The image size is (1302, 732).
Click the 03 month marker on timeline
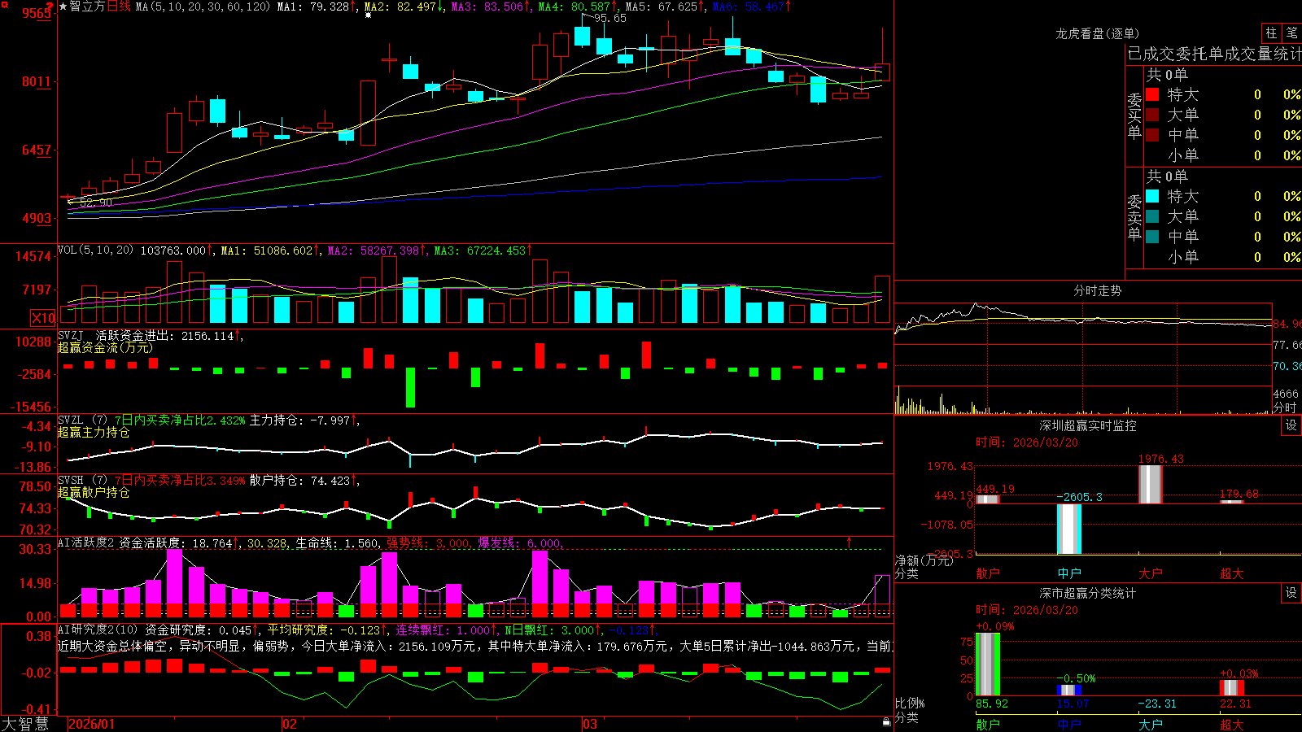click(x=590, y=724)
